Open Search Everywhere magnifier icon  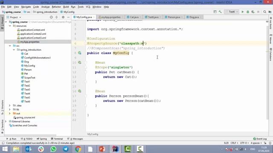tap(264, 12)
